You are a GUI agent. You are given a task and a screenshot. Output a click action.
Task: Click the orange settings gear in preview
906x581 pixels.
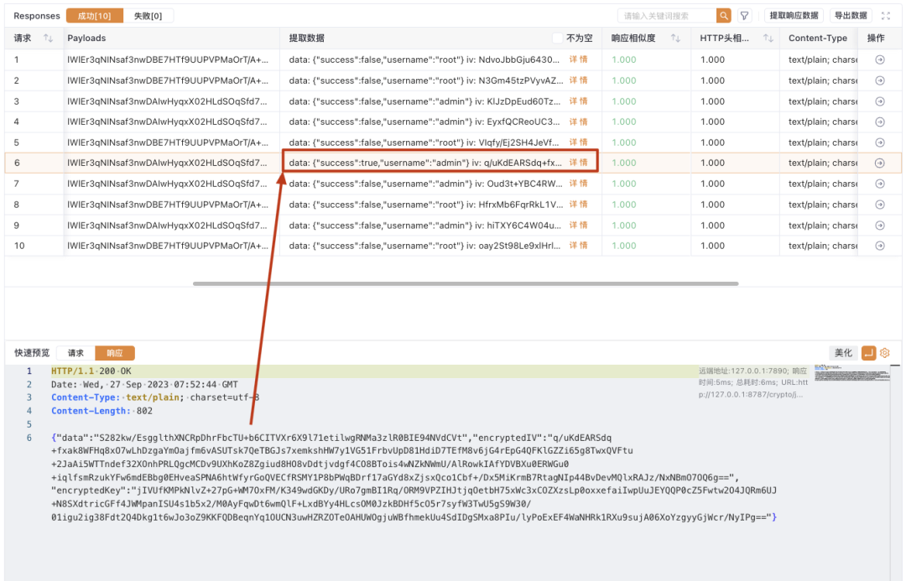(885, 352)
